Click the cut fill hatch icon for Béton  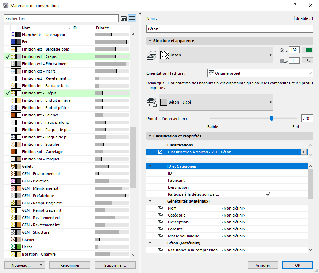[x=151, y=55]
